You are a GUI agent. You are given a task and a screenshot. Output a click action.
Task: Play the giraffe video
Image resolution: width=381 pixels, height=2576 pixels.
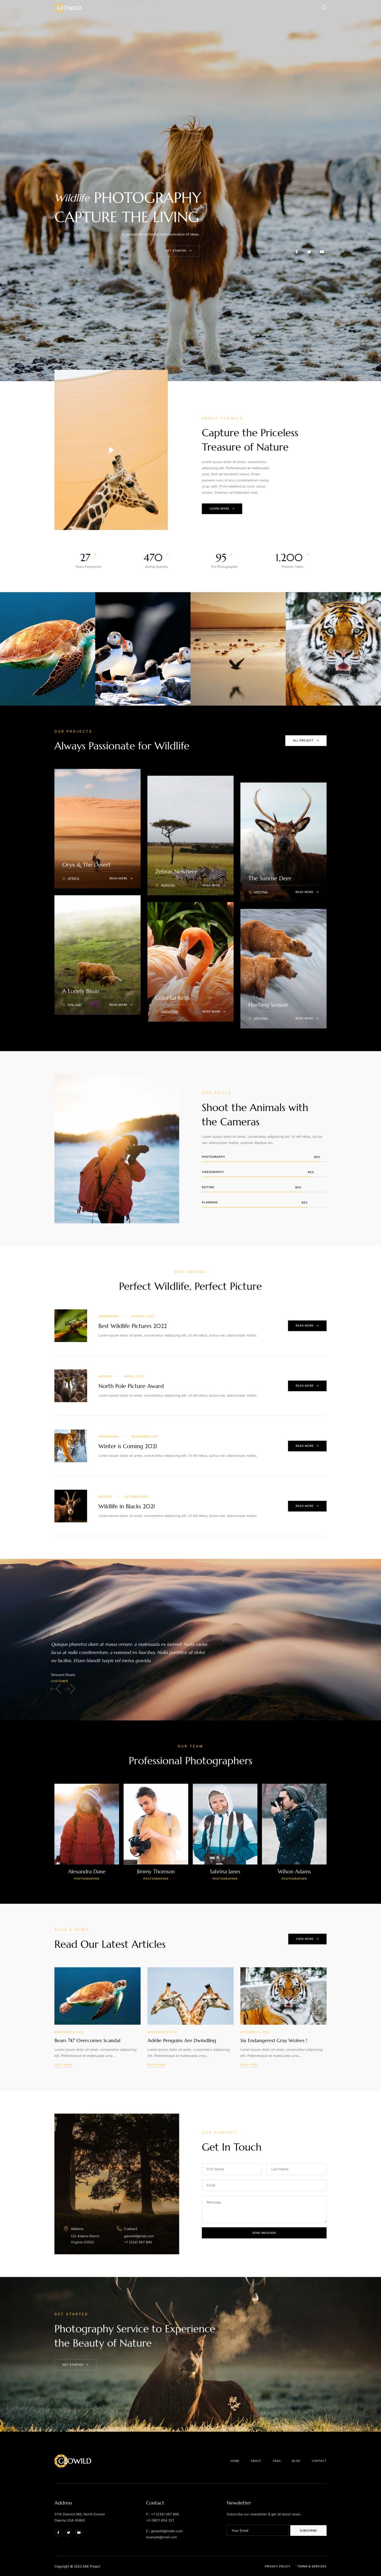point(111,450)
